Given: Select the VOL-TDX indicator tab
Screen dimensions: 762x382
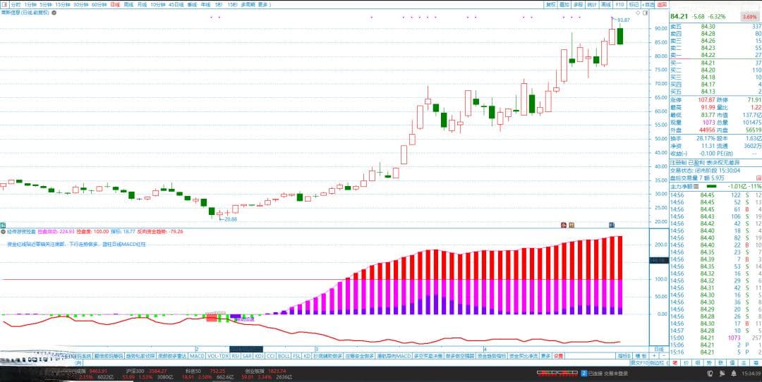Looking at the screenshot, I should pos(218,356).
